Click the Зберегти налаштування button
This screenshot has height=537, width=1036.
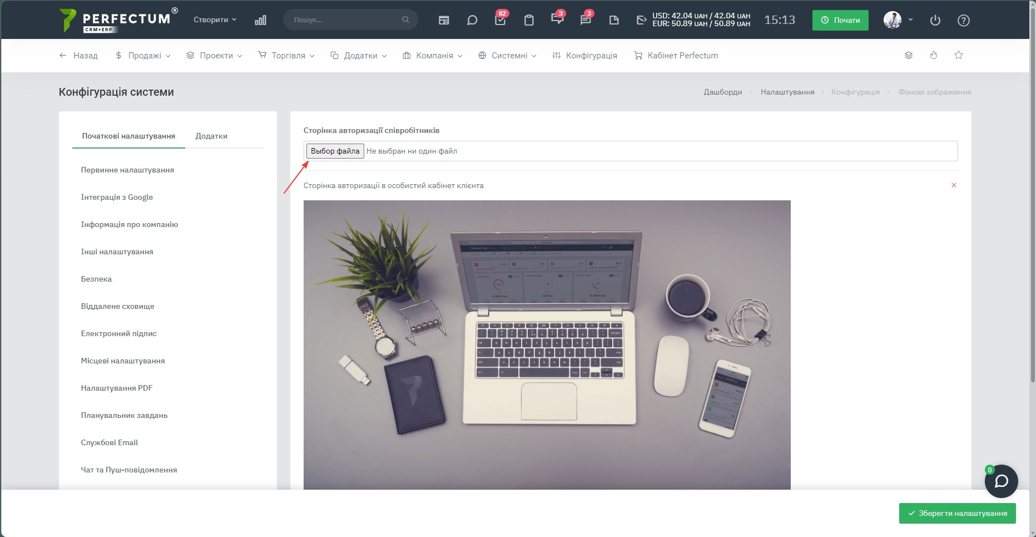(x=957, y=513)
